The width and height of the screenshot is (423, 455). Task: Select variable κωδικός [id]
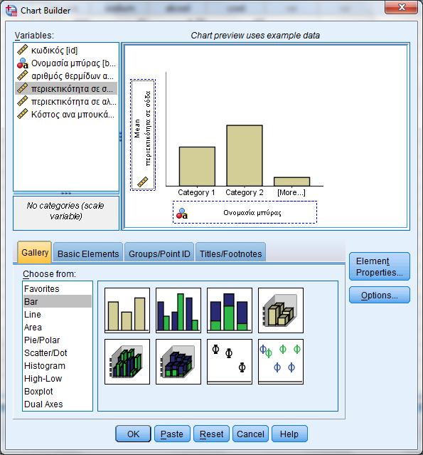point(66,51)
